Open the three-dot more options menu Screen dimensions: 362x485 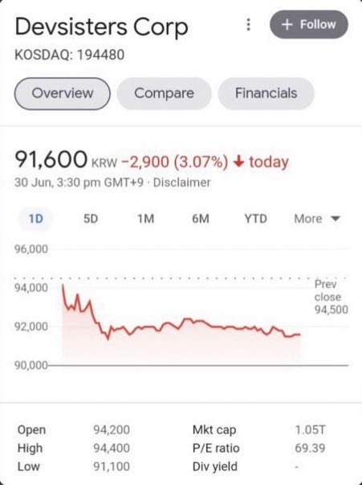(x=249, y=24)
